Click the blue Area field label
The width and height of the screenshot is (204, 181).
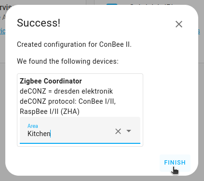pyautogui.click(x=33, y=126)
